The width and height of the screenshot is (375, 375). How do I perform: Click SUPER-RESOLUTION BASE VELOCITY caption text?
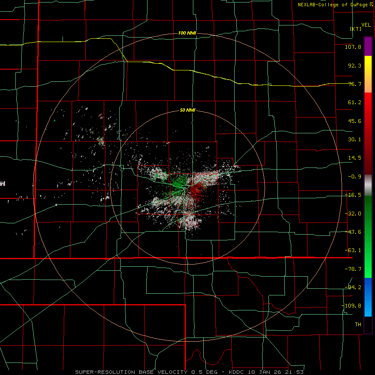(x=132, y=372)
